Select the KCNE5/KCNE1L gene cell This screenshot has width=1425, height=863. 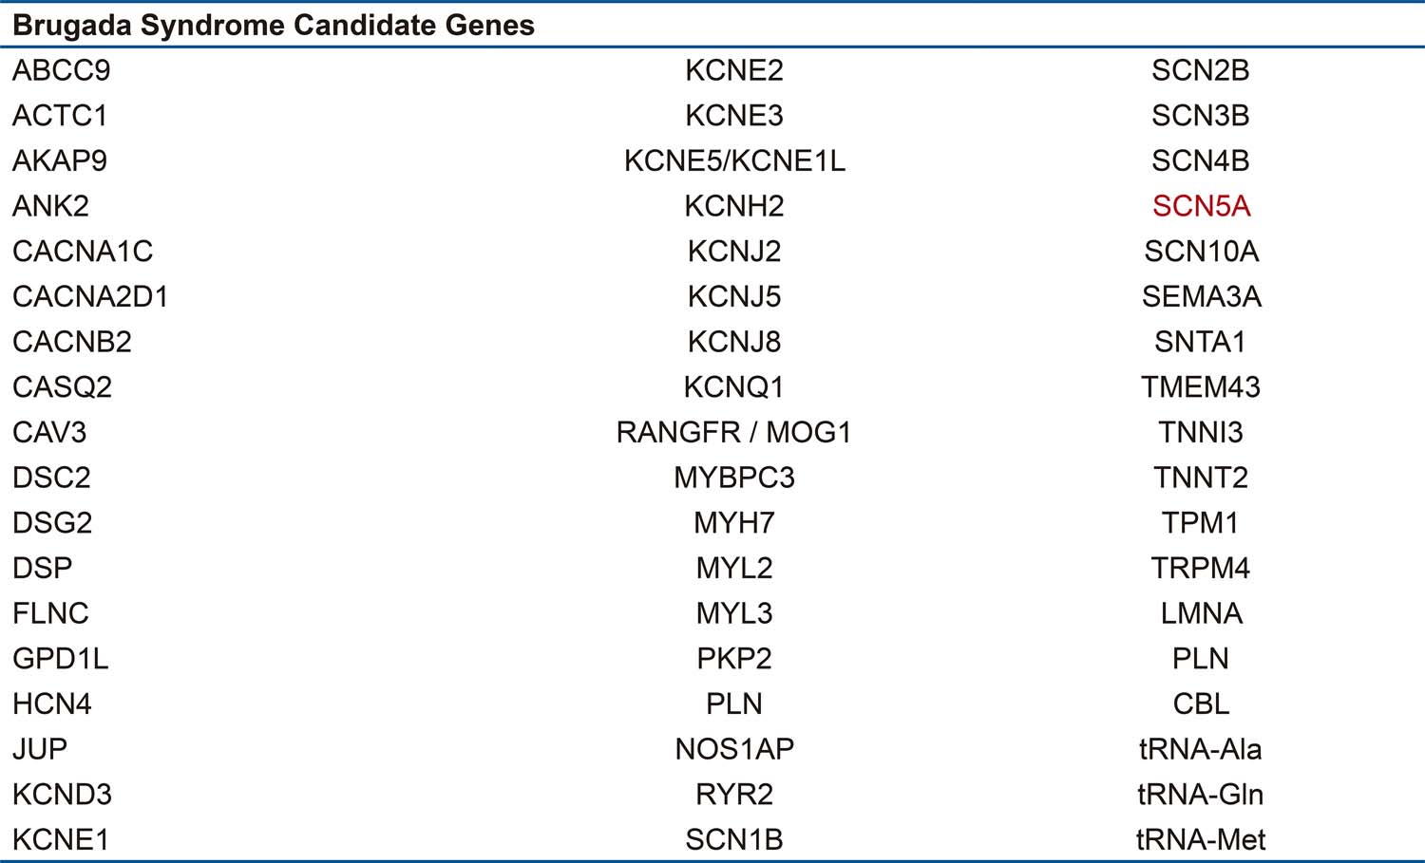[x=734, y=161]
